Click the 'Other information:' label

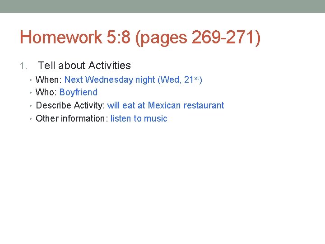coord(72,118)
